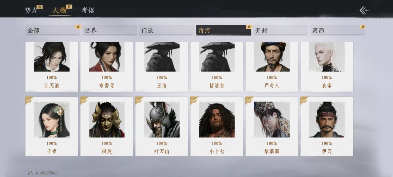Switch to the 考据 tab
Screen dimensions: 393x177
(88, 10)
